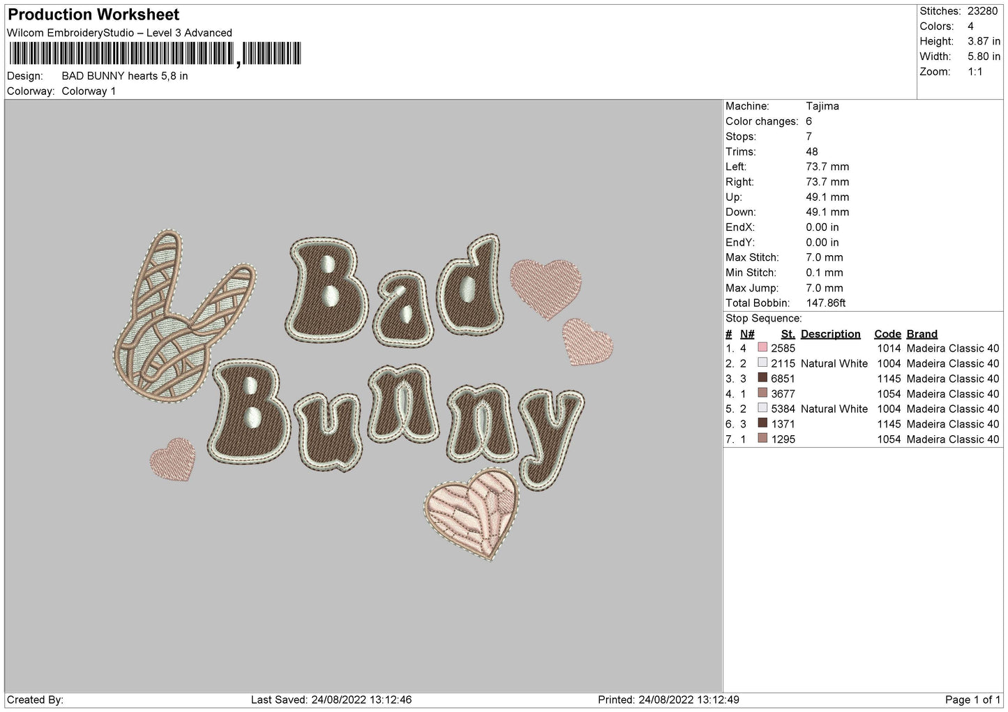The height and width of the screenshot is (712, 1008).
Task: Click the Production Worksheet title
Action: pyautogui.click(x=93, y=15)
